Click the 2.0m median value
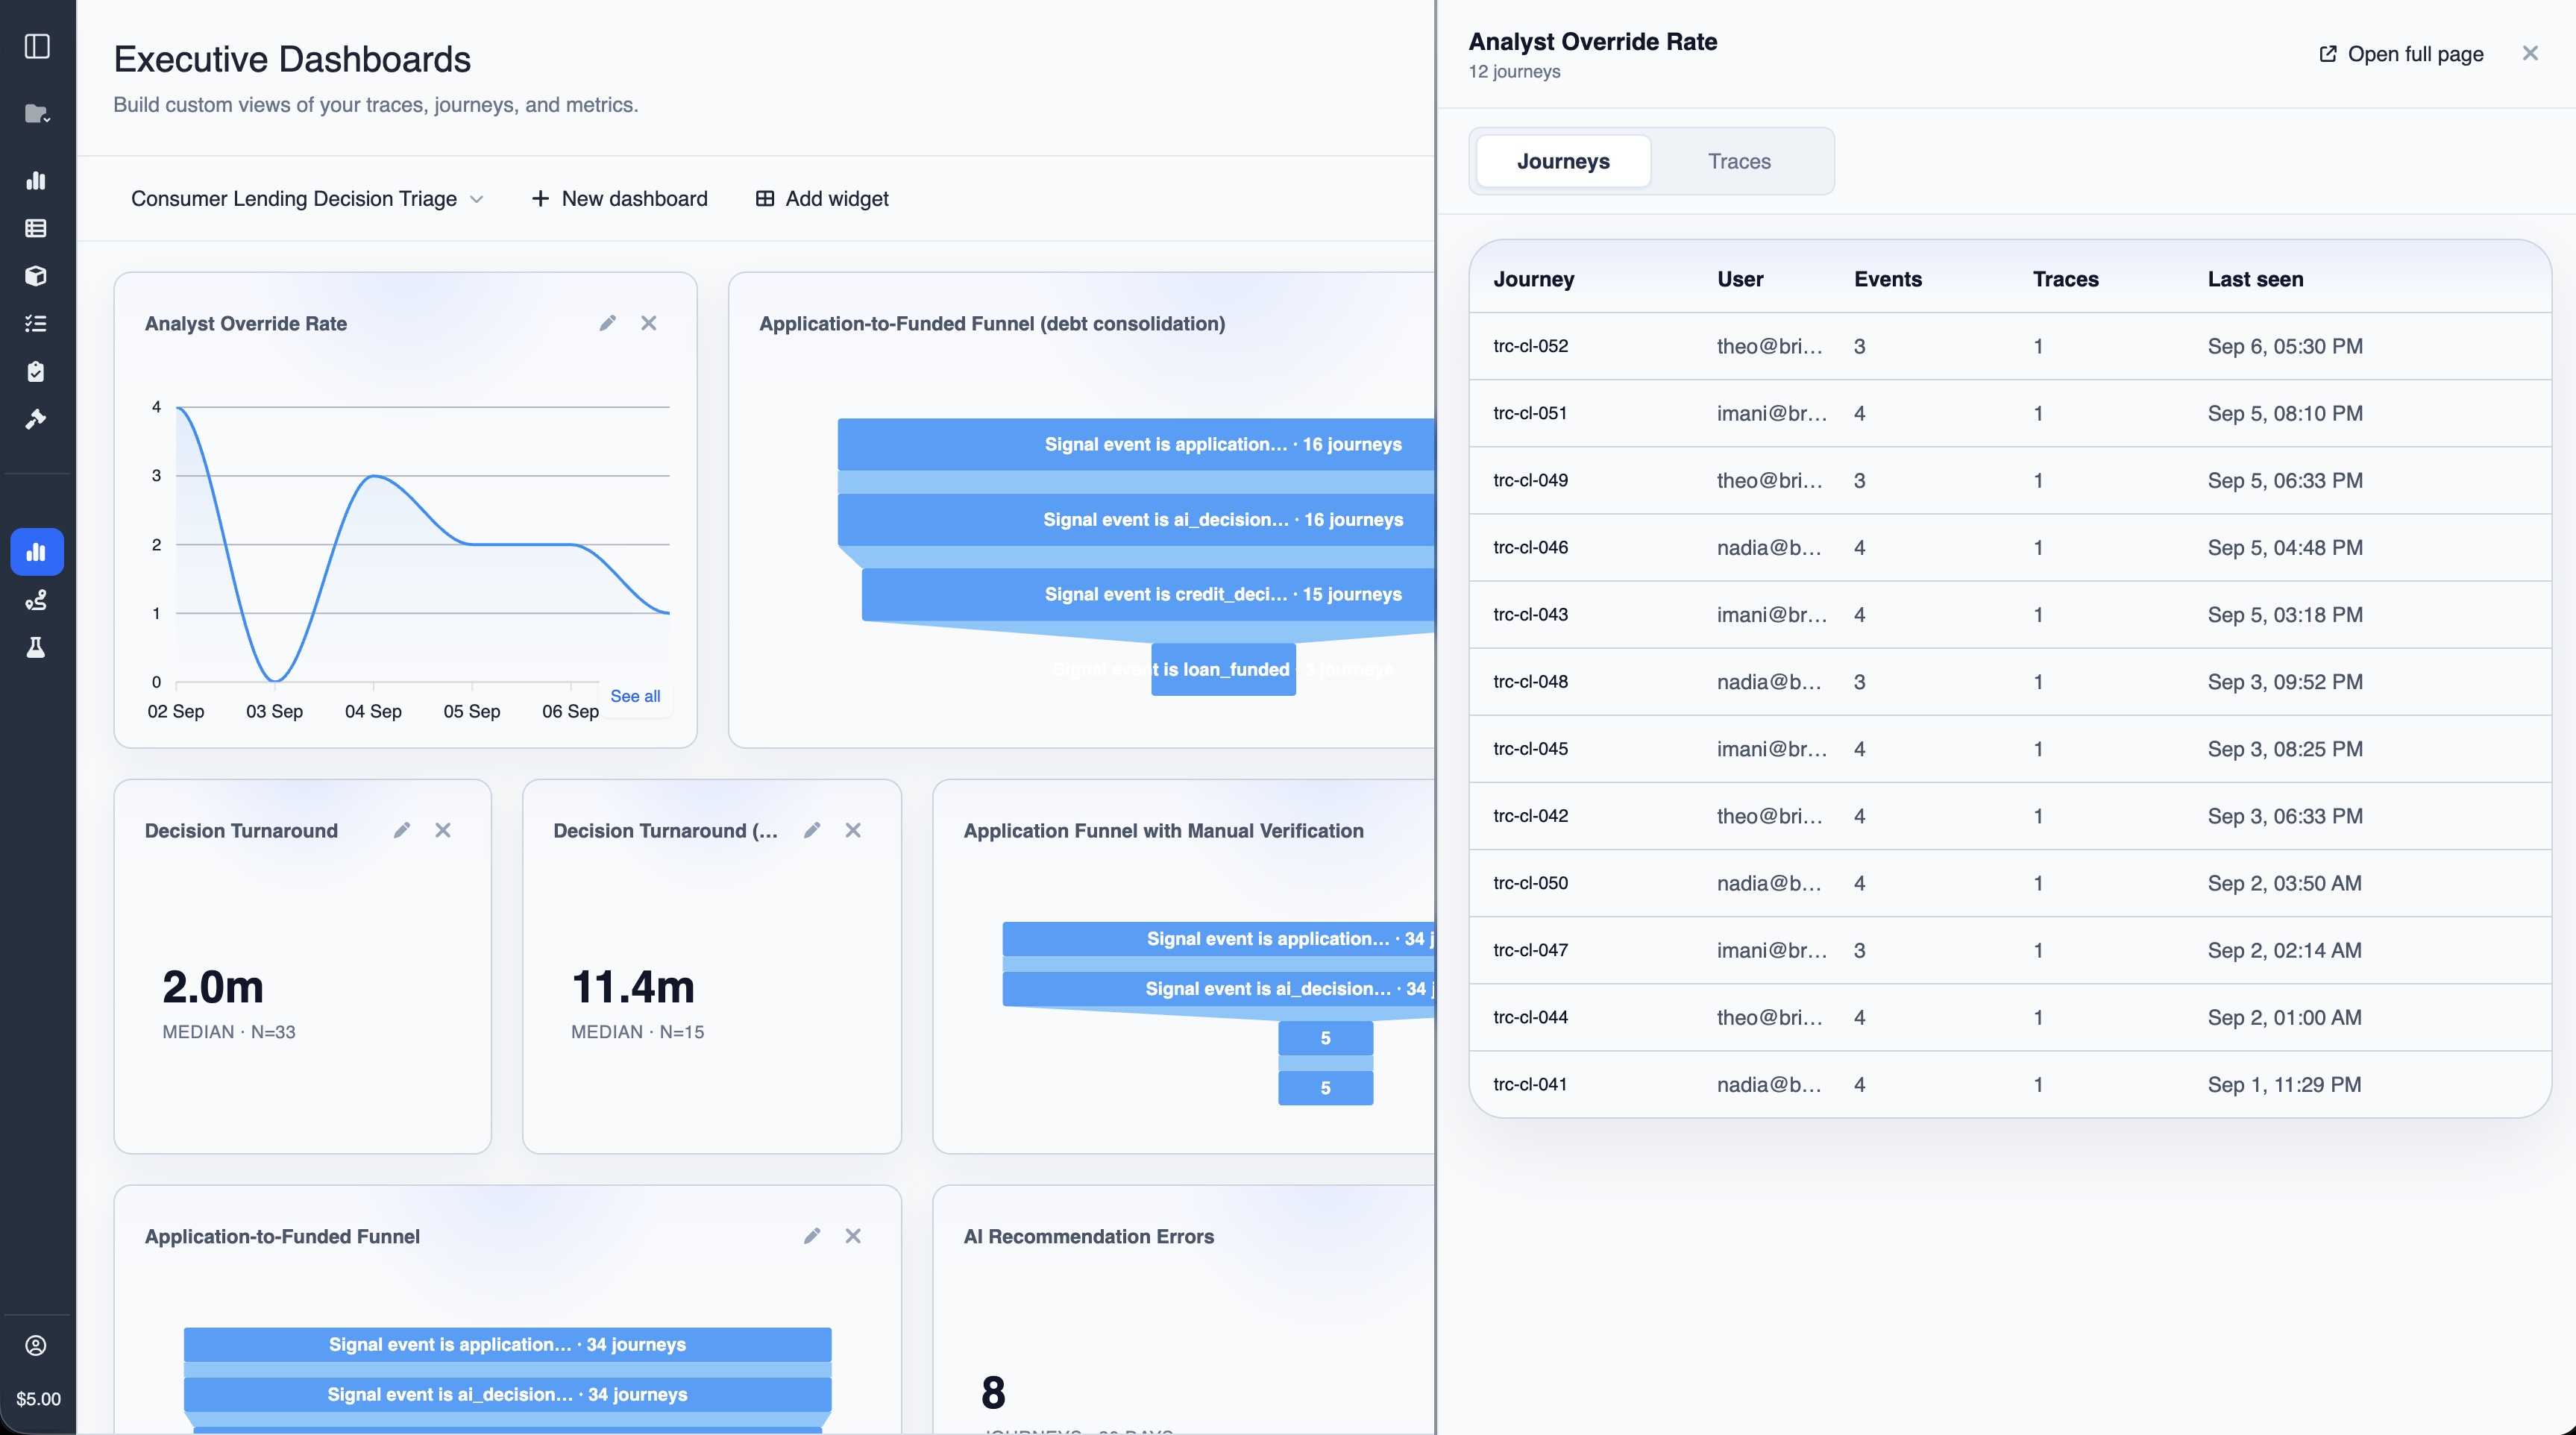Screen dimensions: 2576x1435 pyautogui.click(x=213, y=987)
